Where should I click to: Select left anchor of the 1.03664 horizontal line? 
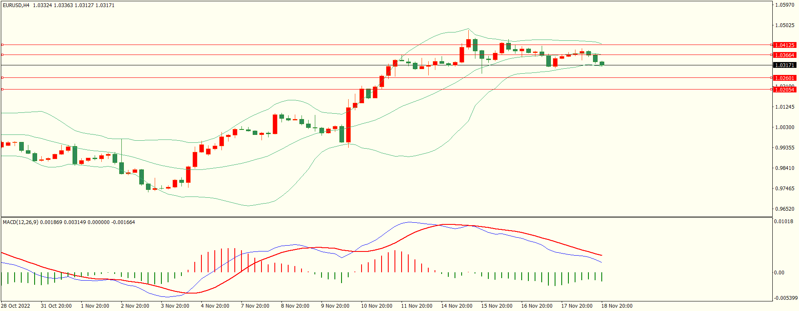[x=2, y=55]
